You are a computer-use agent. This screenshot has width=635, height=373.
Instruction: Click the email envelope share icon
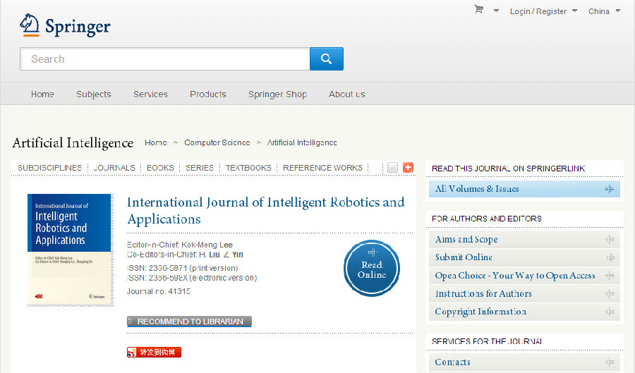coord(393,168)
